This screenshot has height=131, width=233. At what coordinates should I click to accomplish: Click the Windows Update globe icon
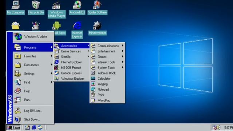click(18, 36)
